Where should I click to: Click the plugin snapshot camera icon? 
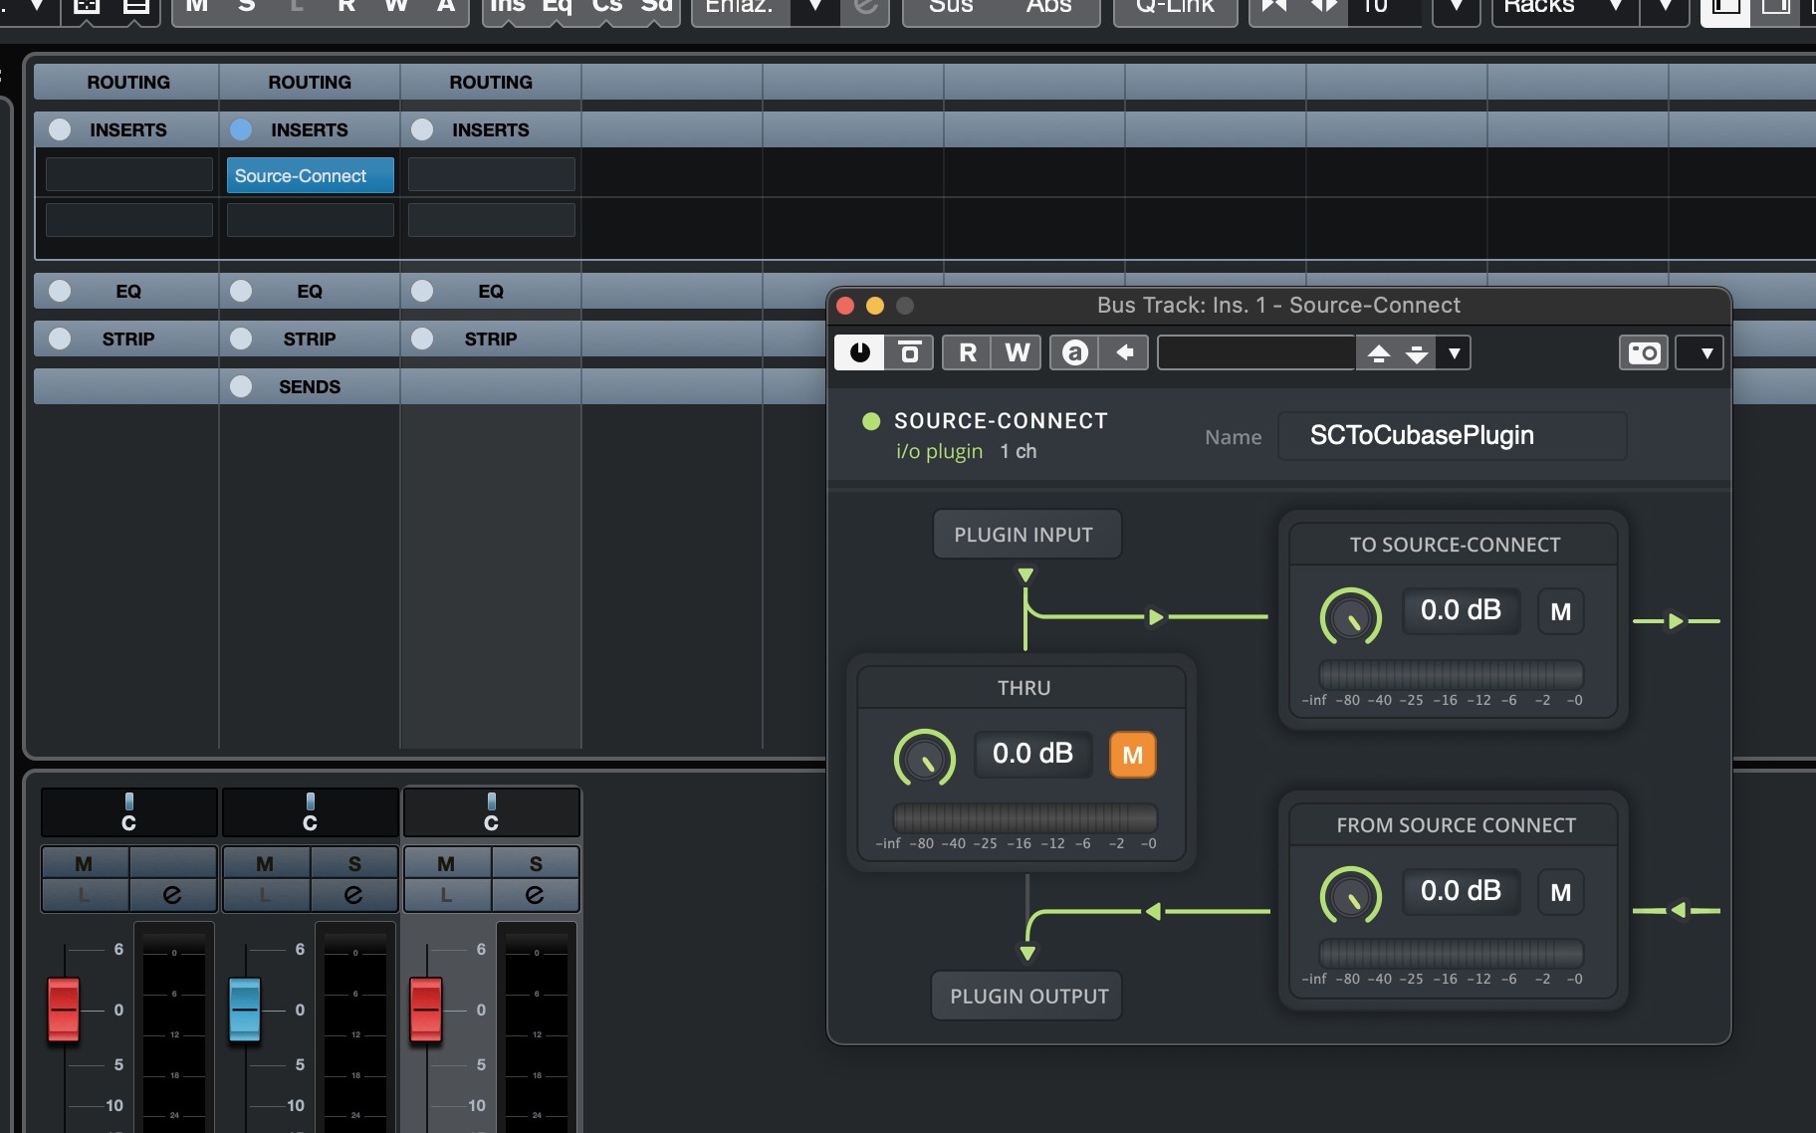pyautogui.click(x=1644, y=352)
